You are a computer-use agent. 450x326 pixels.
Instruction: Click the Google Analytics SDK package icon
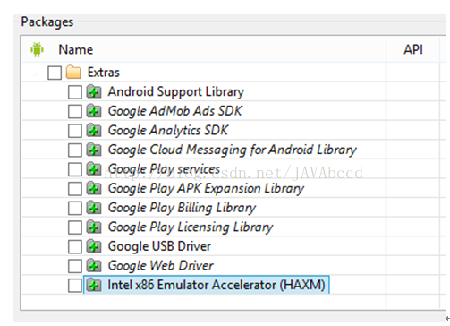pos(94,130)
